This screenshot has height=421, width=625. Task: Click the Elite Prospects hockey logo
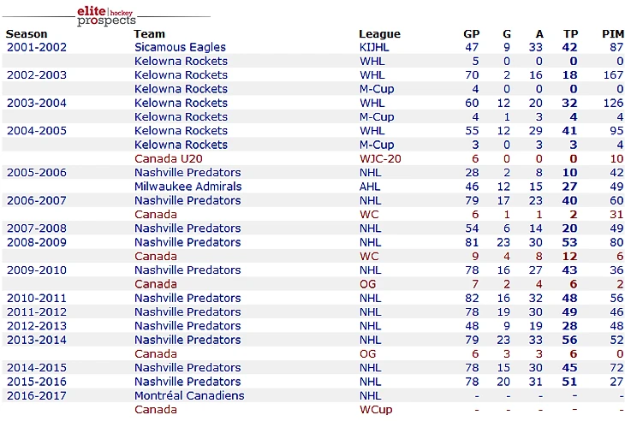[x=106, y=15]
